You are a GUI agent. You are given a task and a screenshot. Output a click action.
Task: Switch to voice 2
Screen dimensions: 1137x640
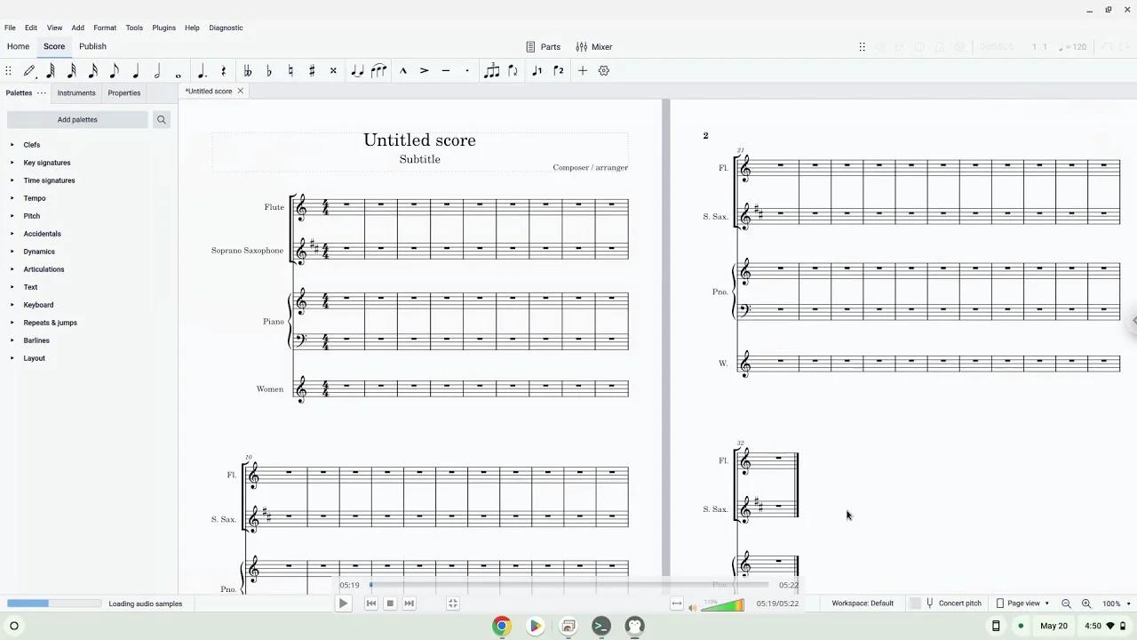pyautogui.click(x=559, y=71)
